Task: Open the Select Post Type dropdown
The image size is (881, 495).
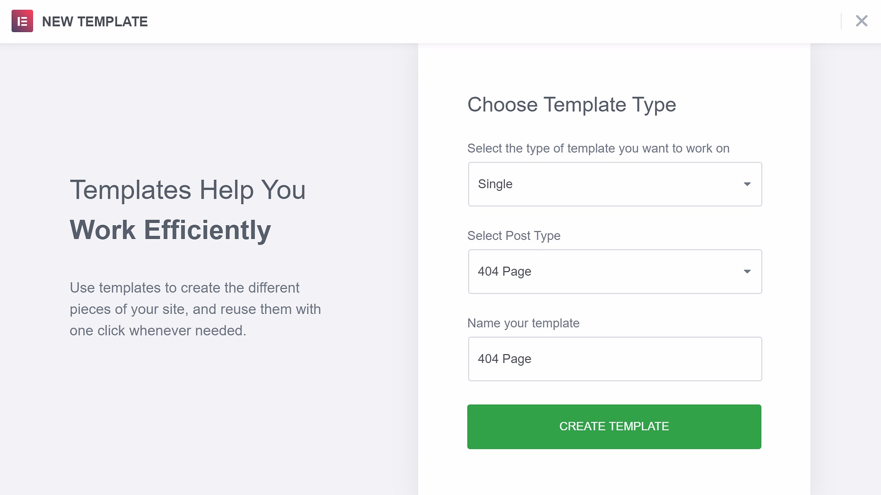Action: (614, 272)
